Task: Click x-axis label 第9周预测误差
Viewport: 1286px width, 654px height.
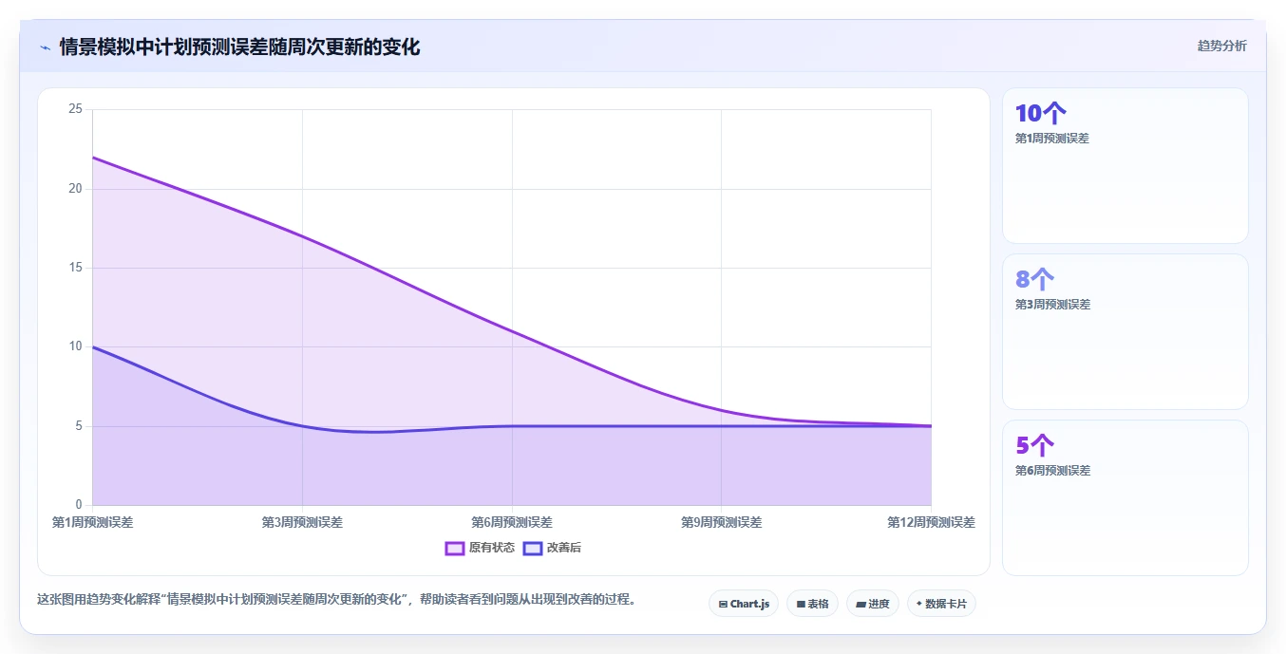Action: tap(721, 522)
